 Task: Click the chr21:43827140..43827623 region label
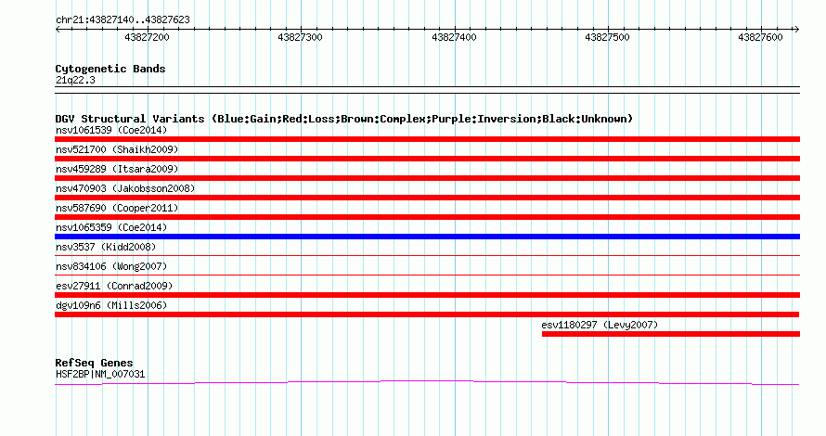pyautogui.click(x=123, y=20)
